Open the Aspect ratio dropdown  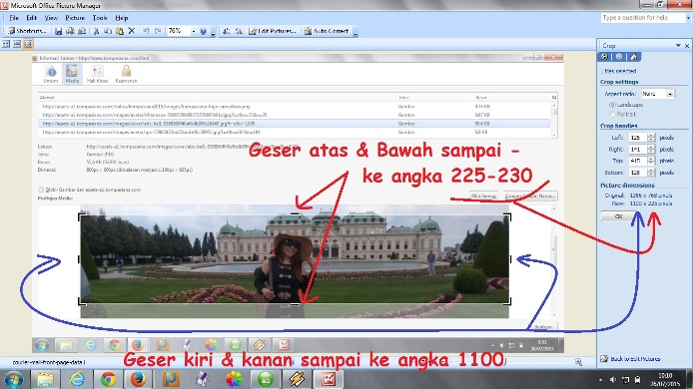(x=670, y=94)
